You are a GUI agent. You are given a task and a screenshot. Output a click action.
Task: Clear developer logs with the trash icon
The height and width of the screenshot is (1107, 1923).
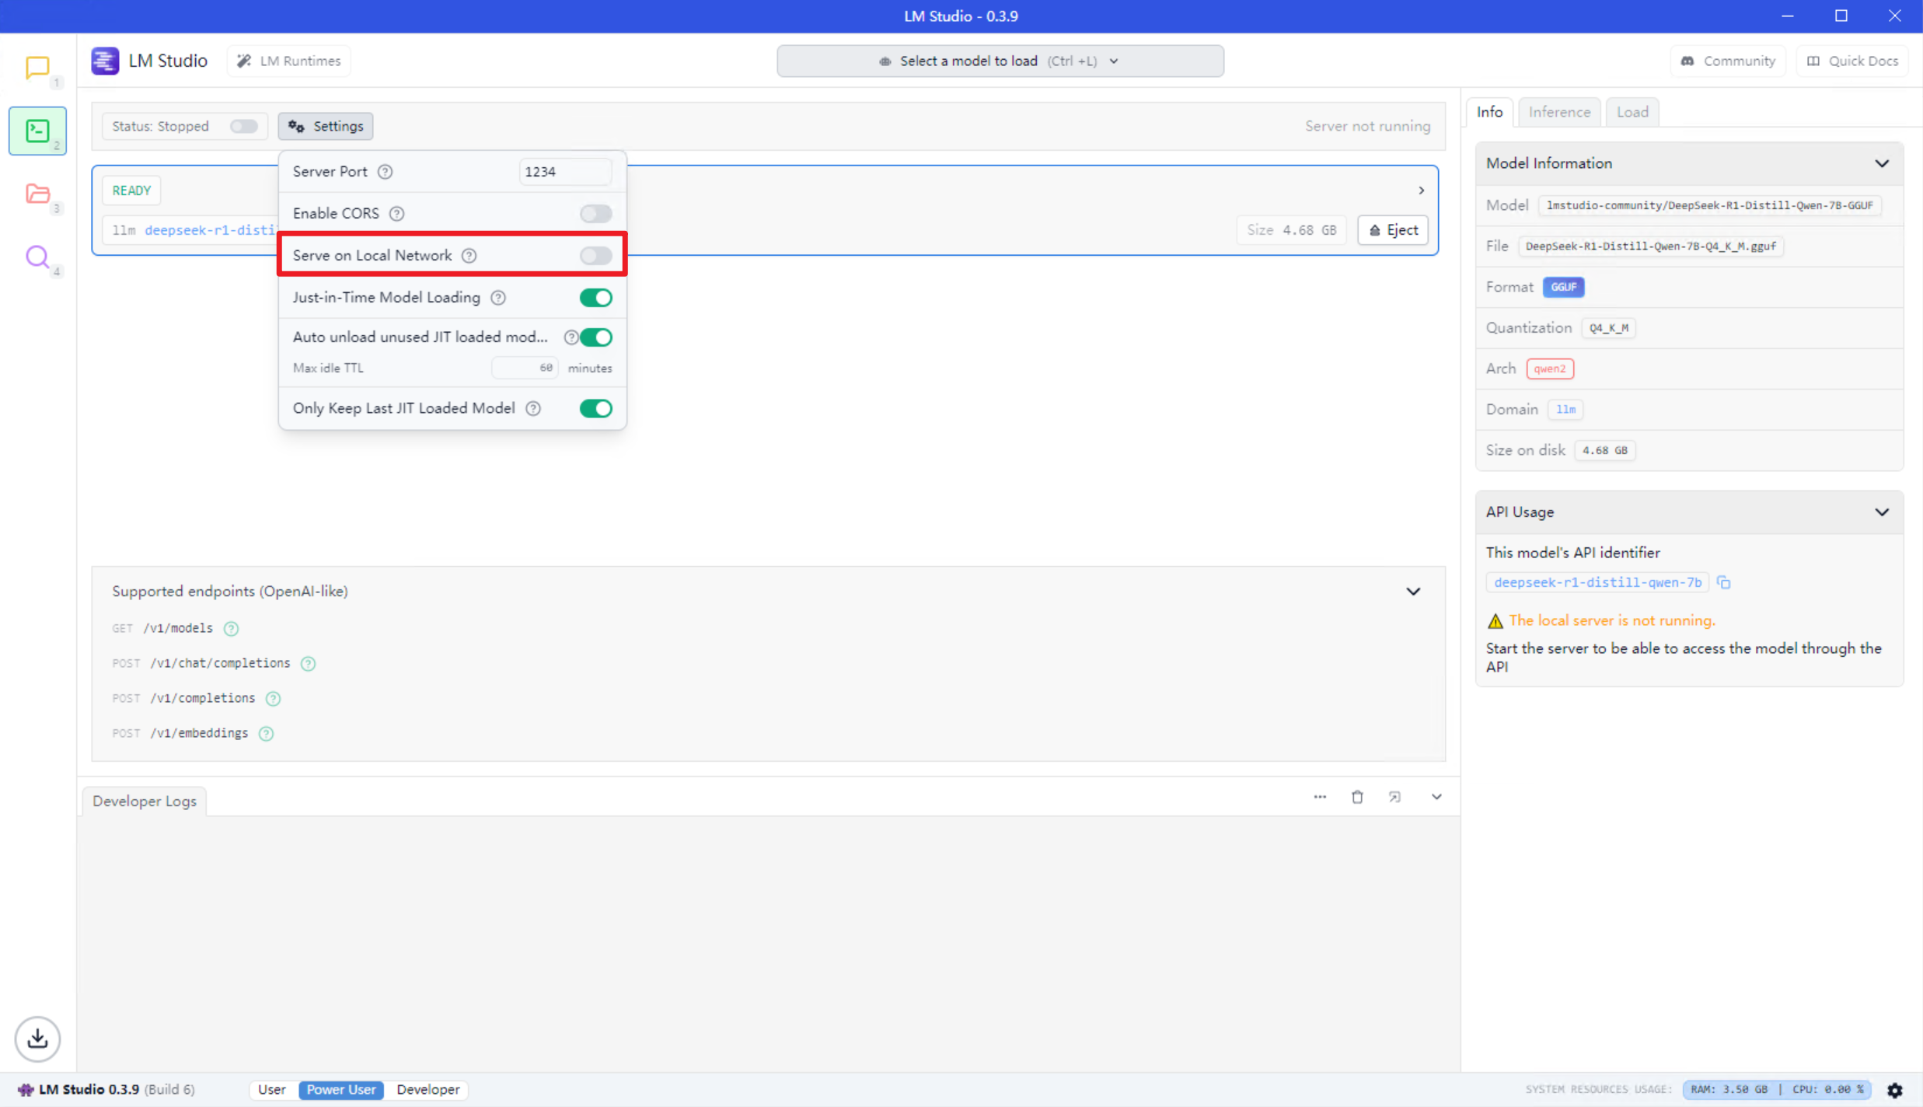click(x=1357, y=797)
